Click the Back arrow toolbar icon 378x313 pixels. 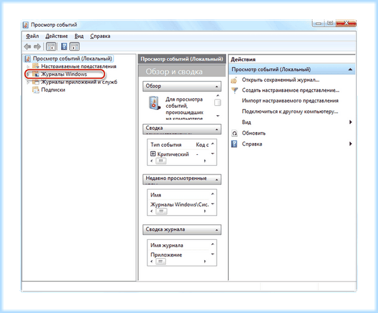[28, 47]
